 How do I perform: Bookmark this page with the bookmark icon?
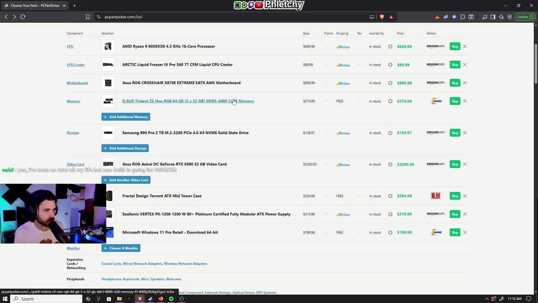87,17
